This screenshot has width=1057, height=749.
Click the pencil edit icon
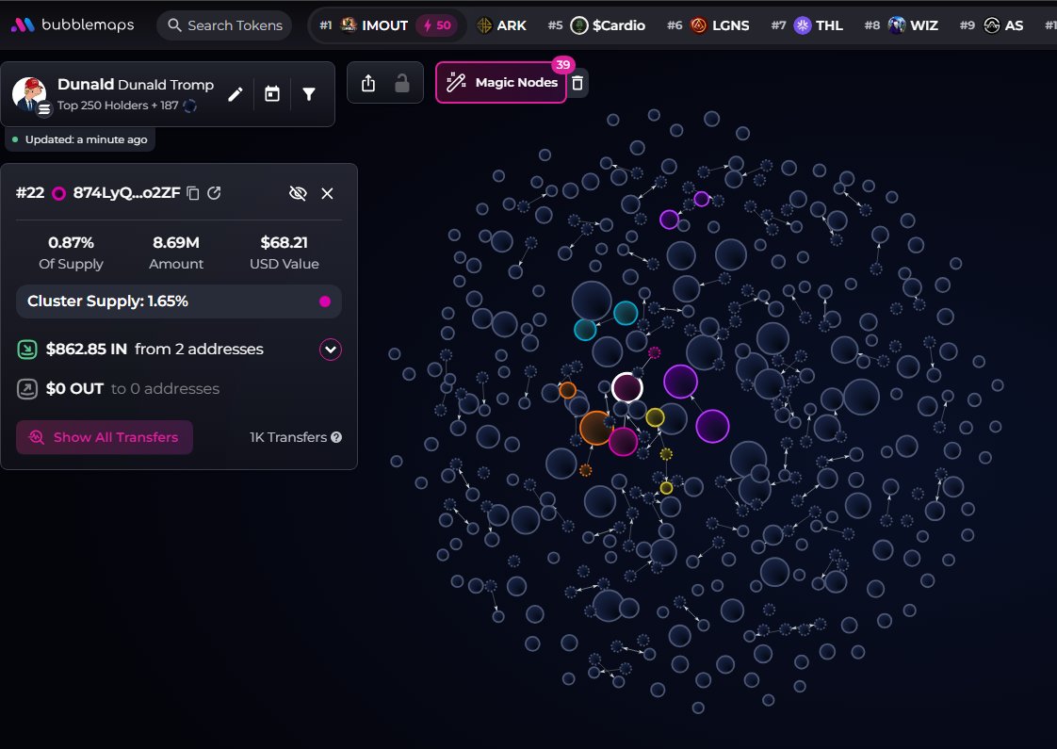point(235,94)
